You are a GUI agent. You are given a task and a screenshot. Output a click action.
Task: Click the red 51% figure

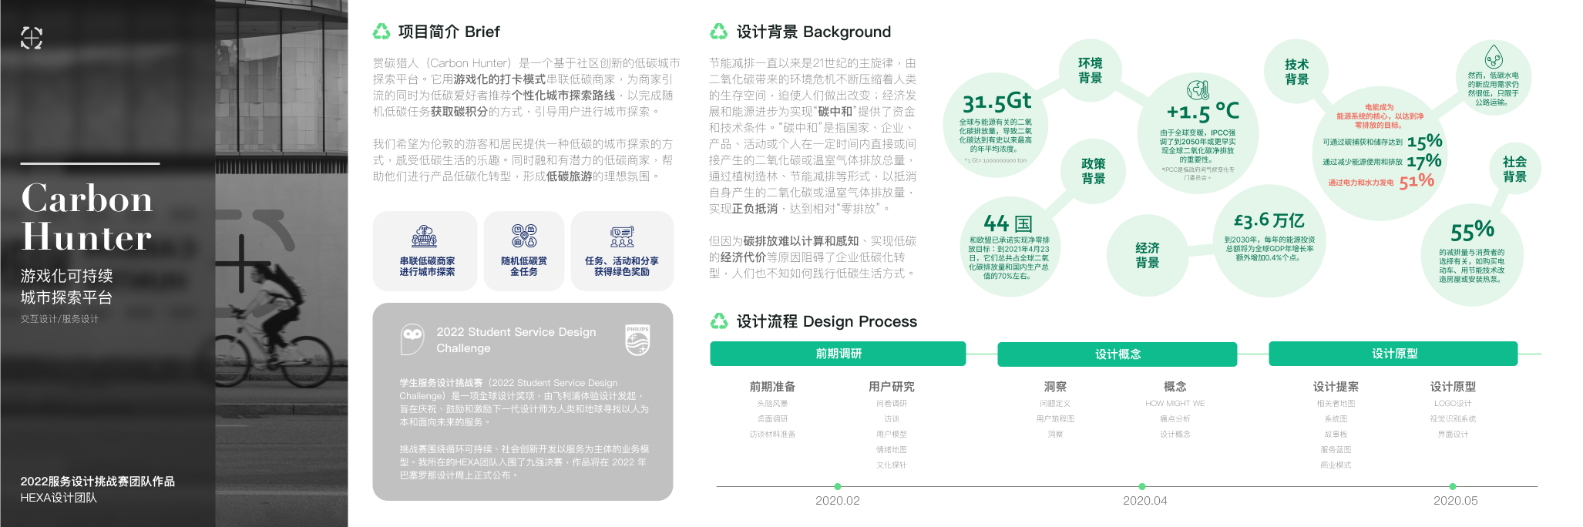tap(1417, 181)
